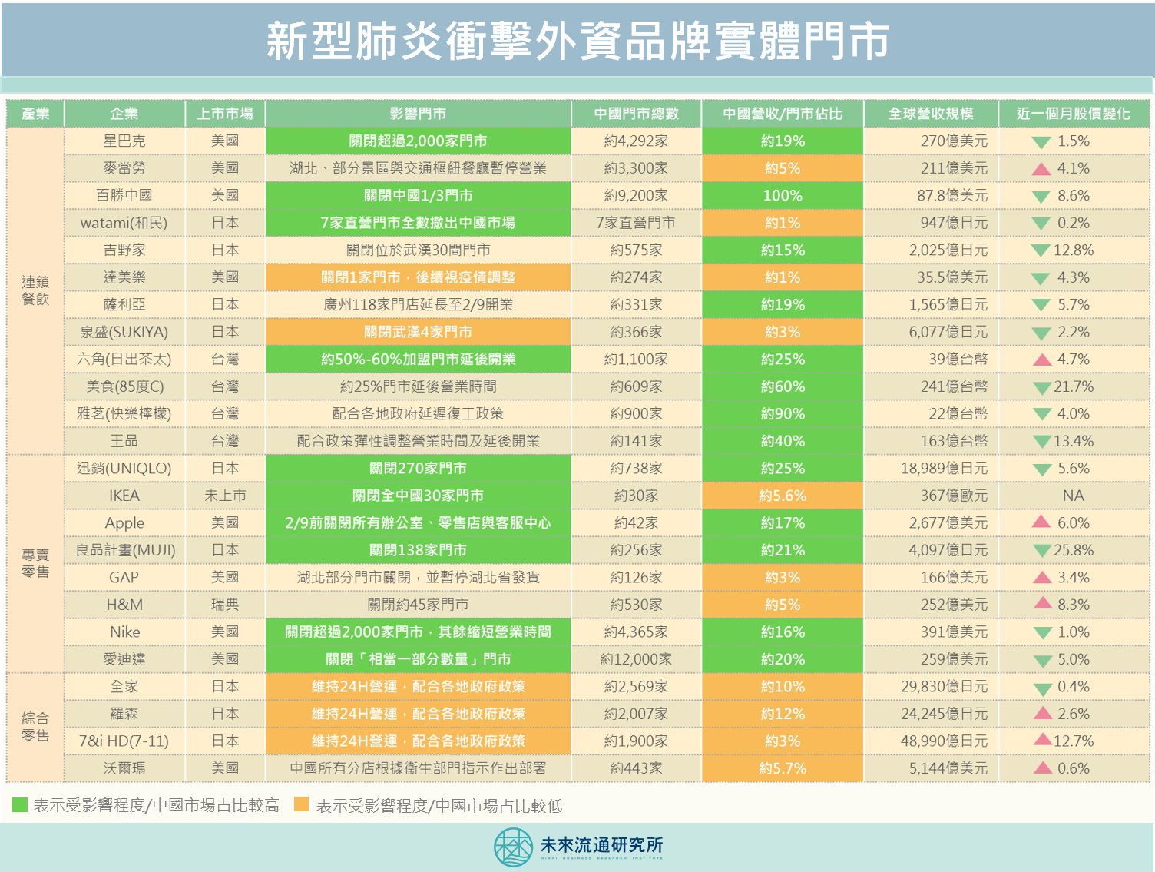1155x872 pixels.
Task: Click the red up arrow beside Apple's 6.0%
Action: pos(1041,522)
